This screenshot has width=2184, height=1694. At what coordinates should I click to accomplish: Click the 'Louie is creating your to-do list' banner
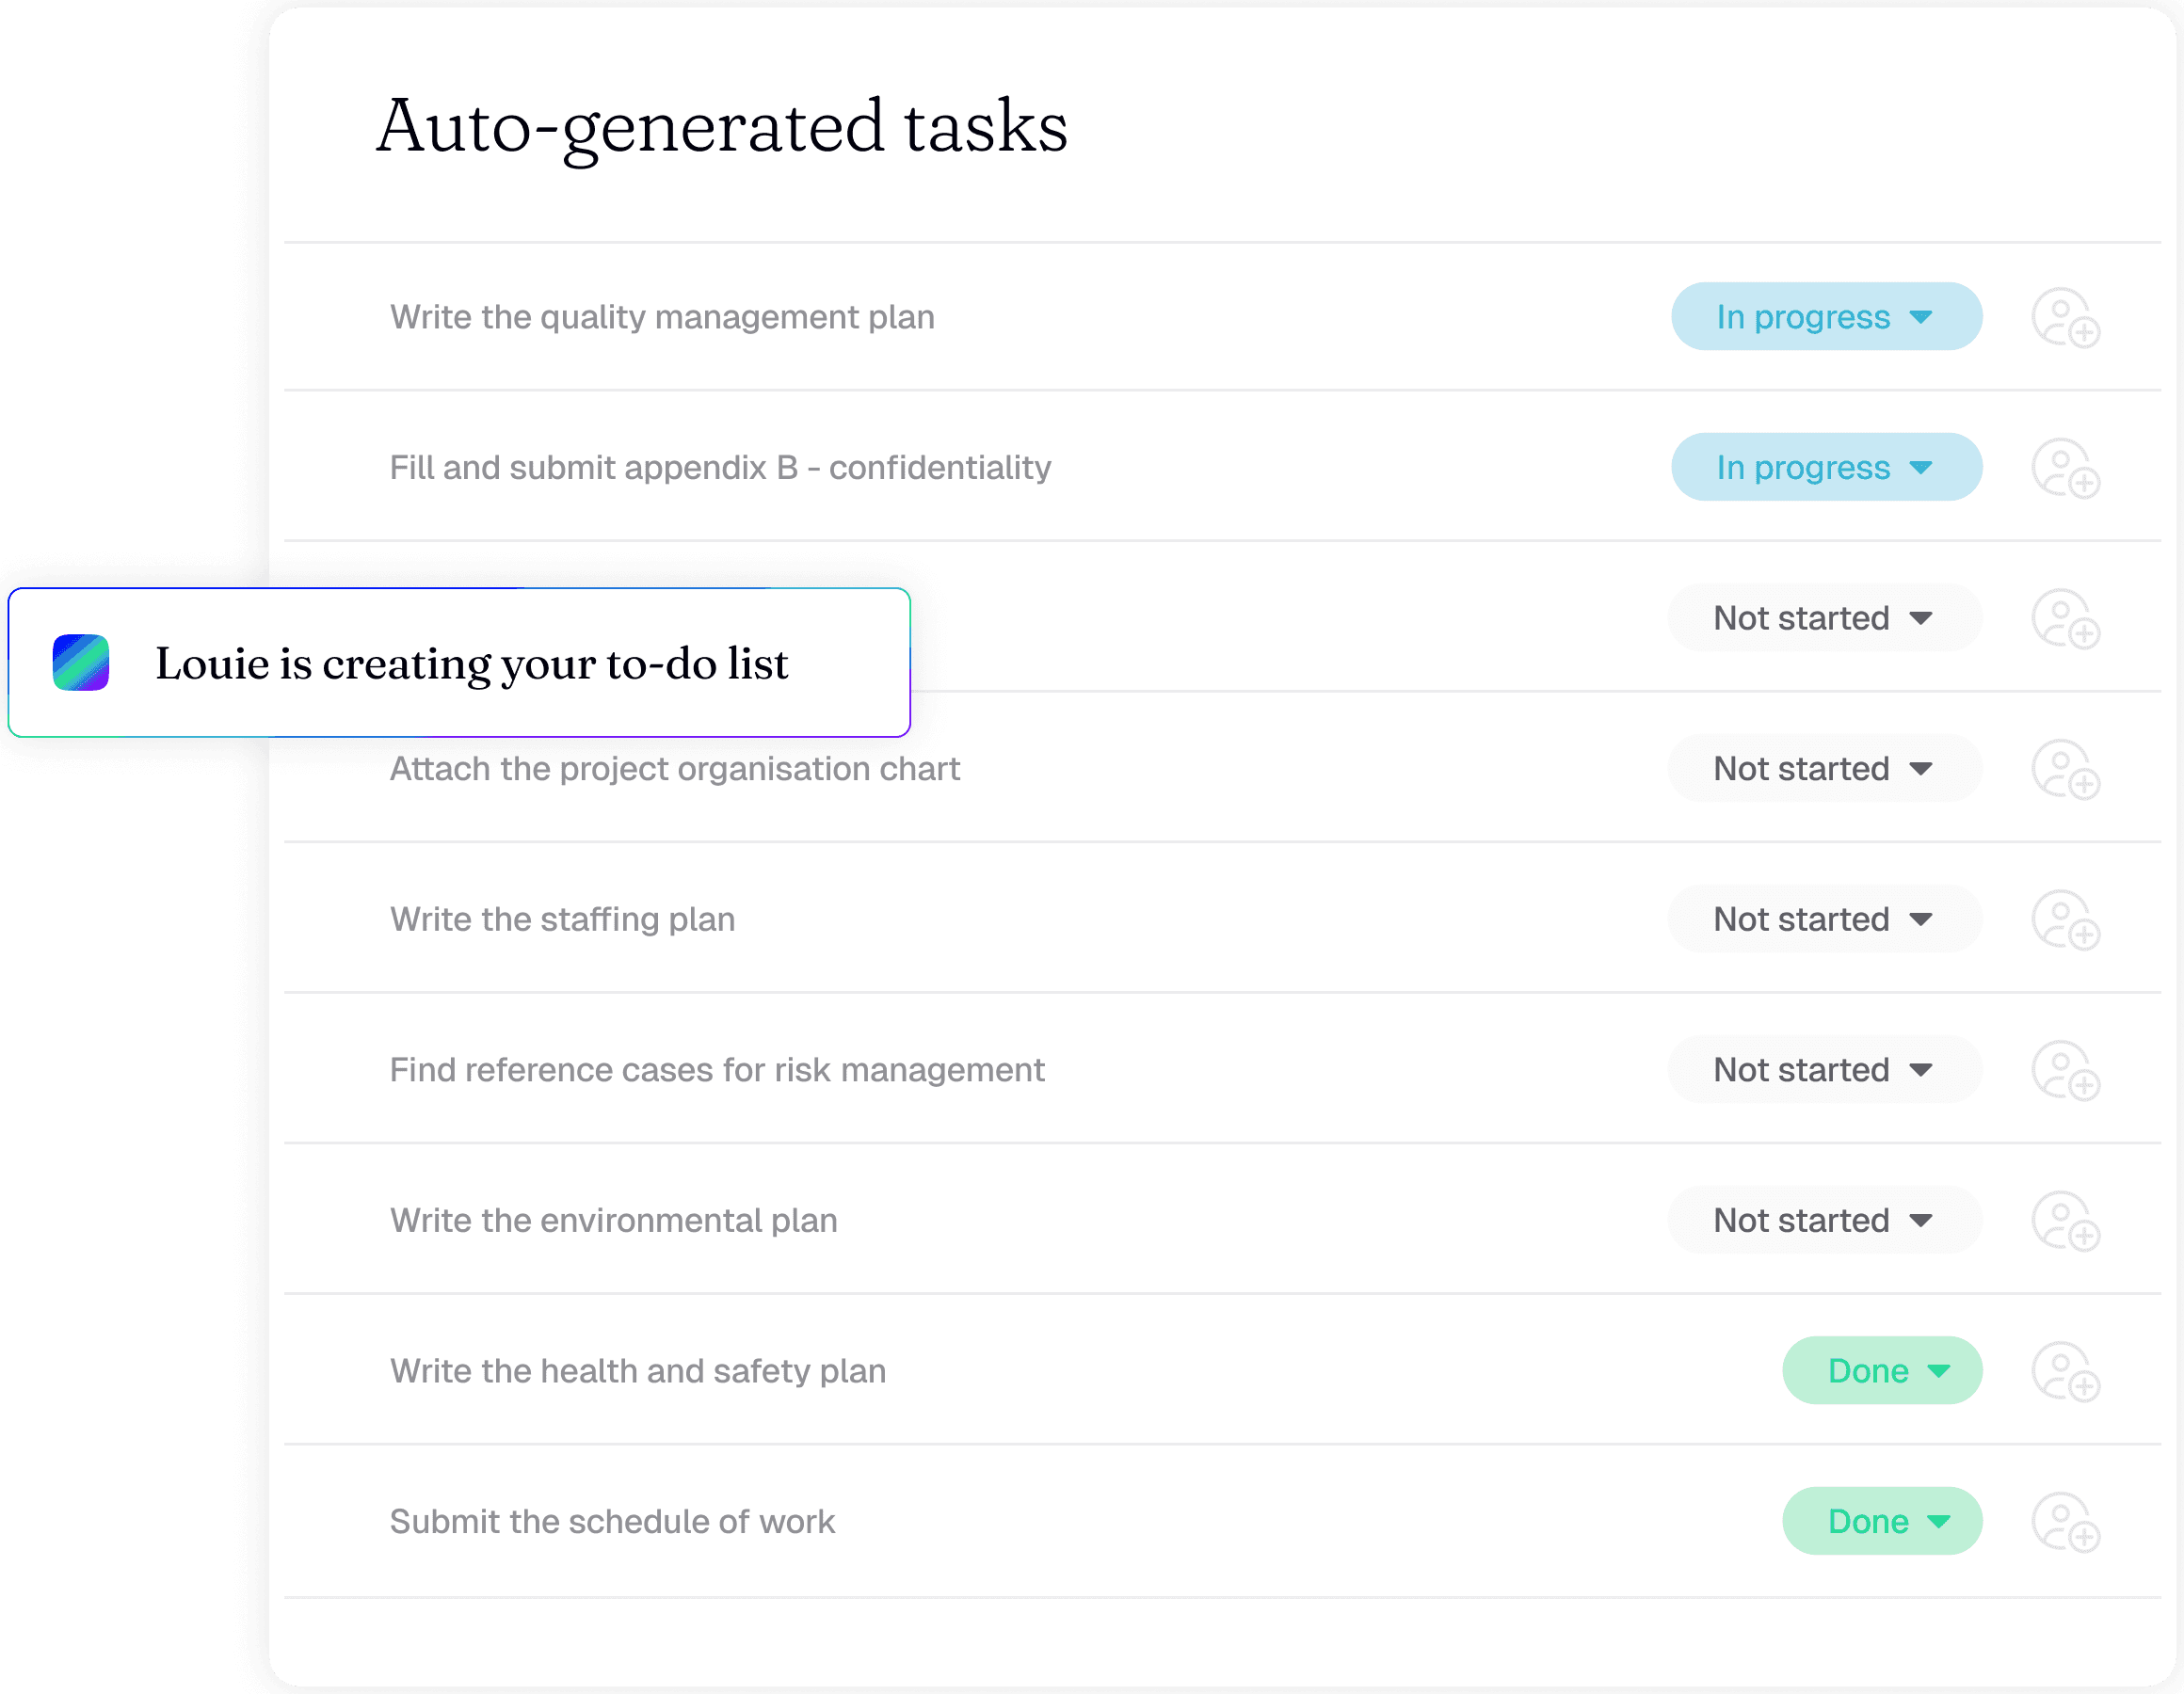471,663
